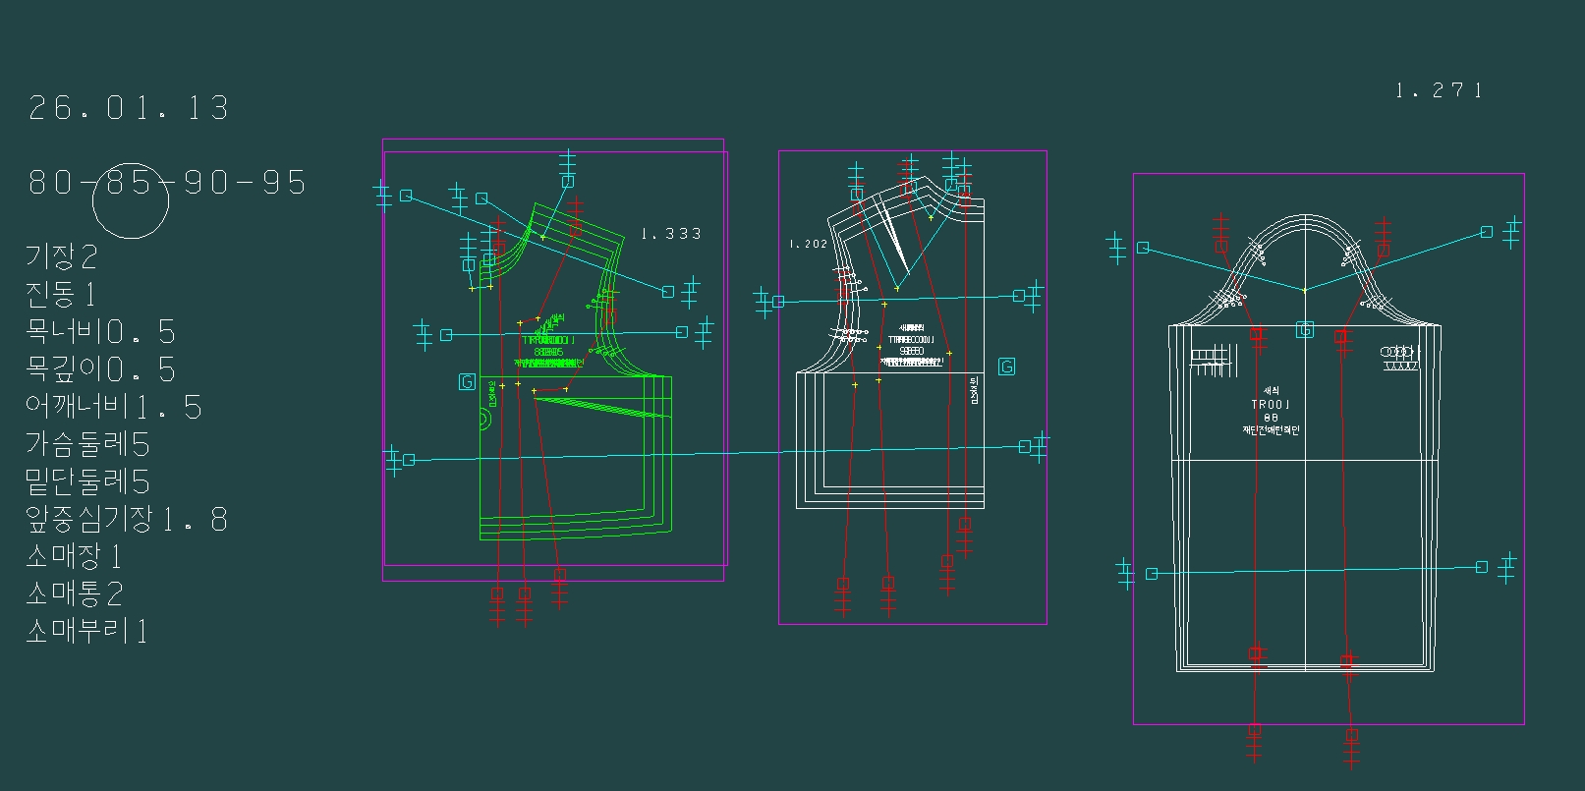Select the 가슴둘레5 measurement text
Image resolution: width=1585 pixels, height=791 pixels.
click(88, 444)
